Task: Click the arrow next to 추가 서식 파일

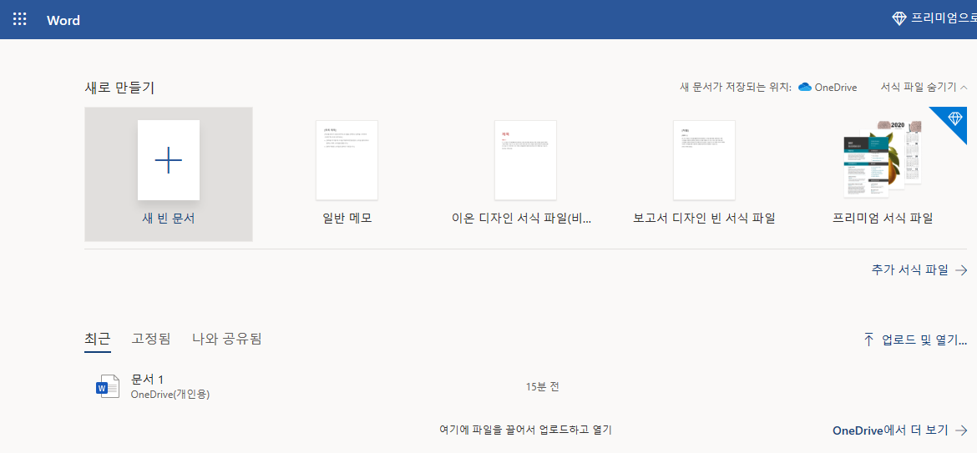Action: tap(961, 270)
